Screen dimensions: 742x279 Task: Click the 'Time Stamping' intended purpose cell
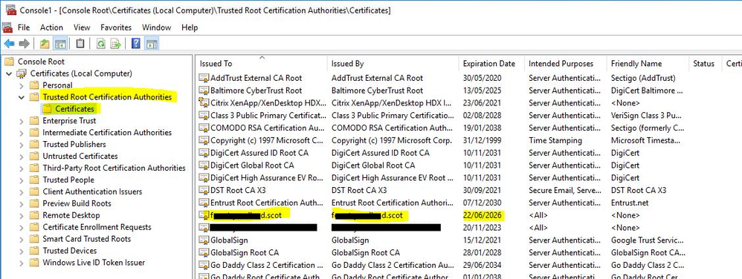tap(555, 140)
